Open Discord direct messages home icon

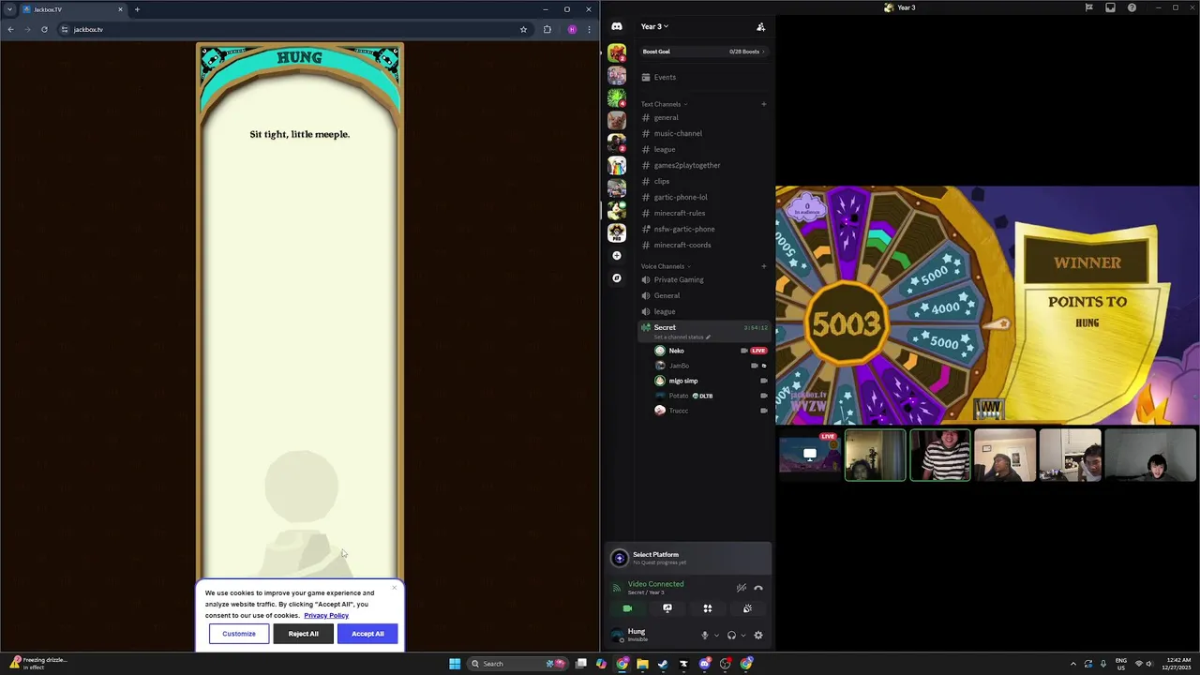(x=617, y=26)
